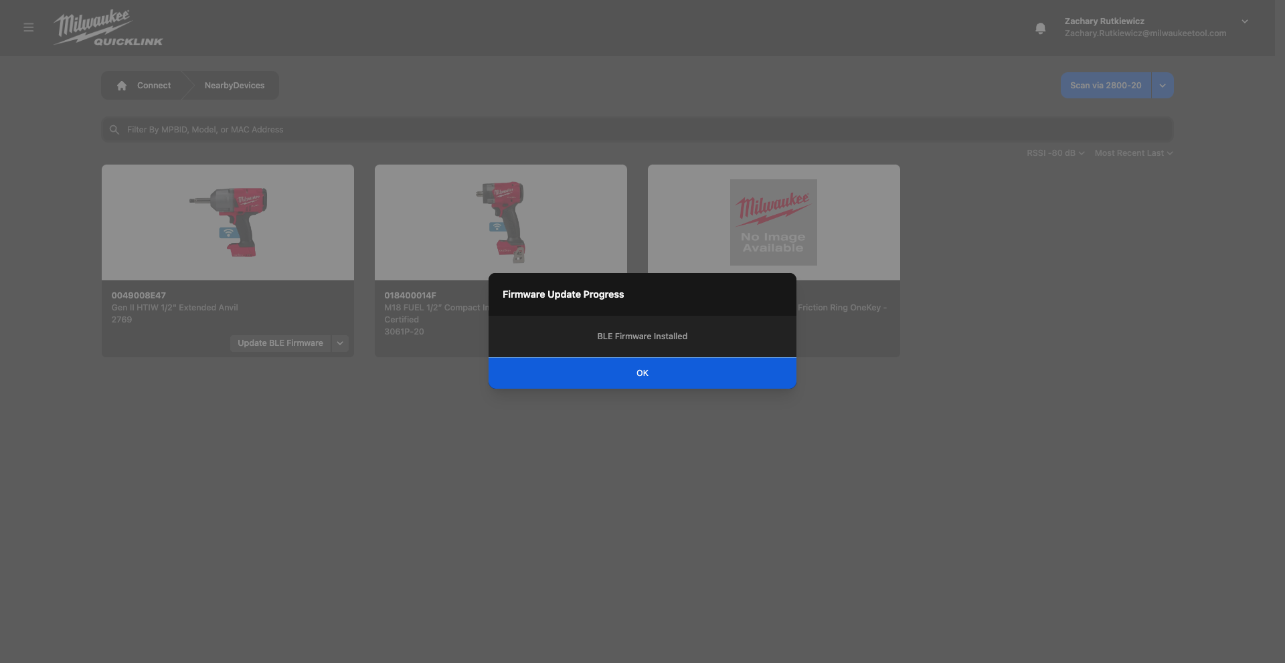Select the M18 FUEL Compact tool image

[x=501, y=222]
